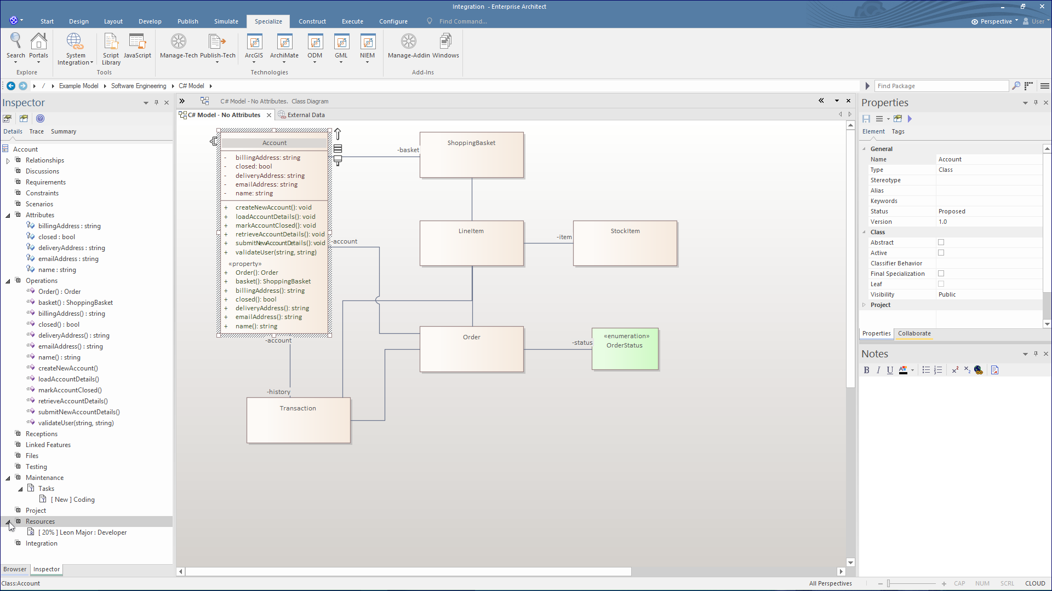Image resolution: width=1052 pixels, height=591 pixels.
Task: Click the Notes font color swatch
Action: [x=903, y=370]
